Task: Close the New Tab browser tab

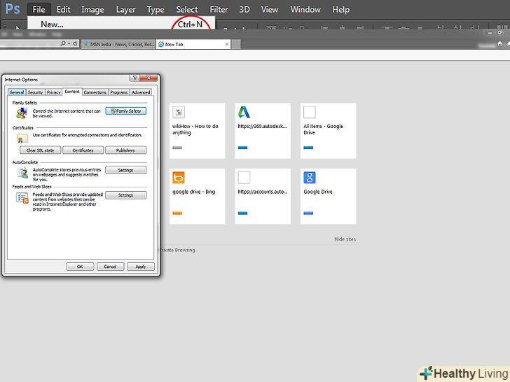Action: click(226, 44)
